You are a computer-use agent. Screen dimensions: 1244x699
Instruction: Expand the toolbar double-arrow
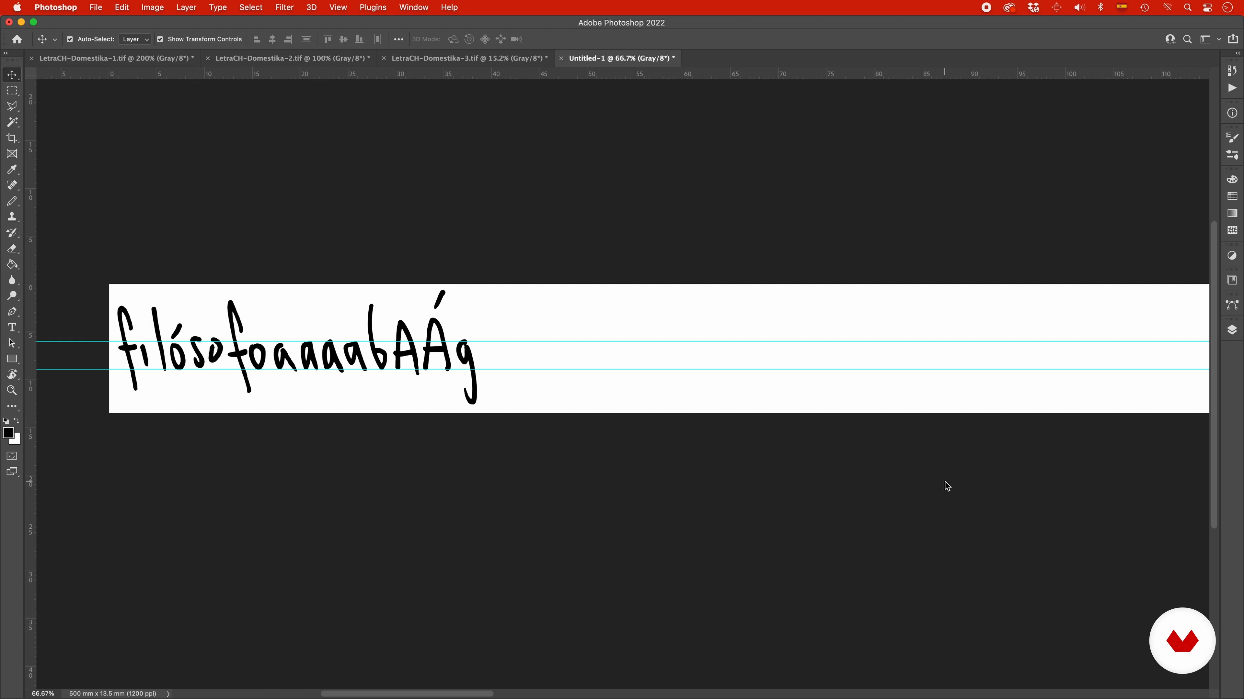coord(6,53)
